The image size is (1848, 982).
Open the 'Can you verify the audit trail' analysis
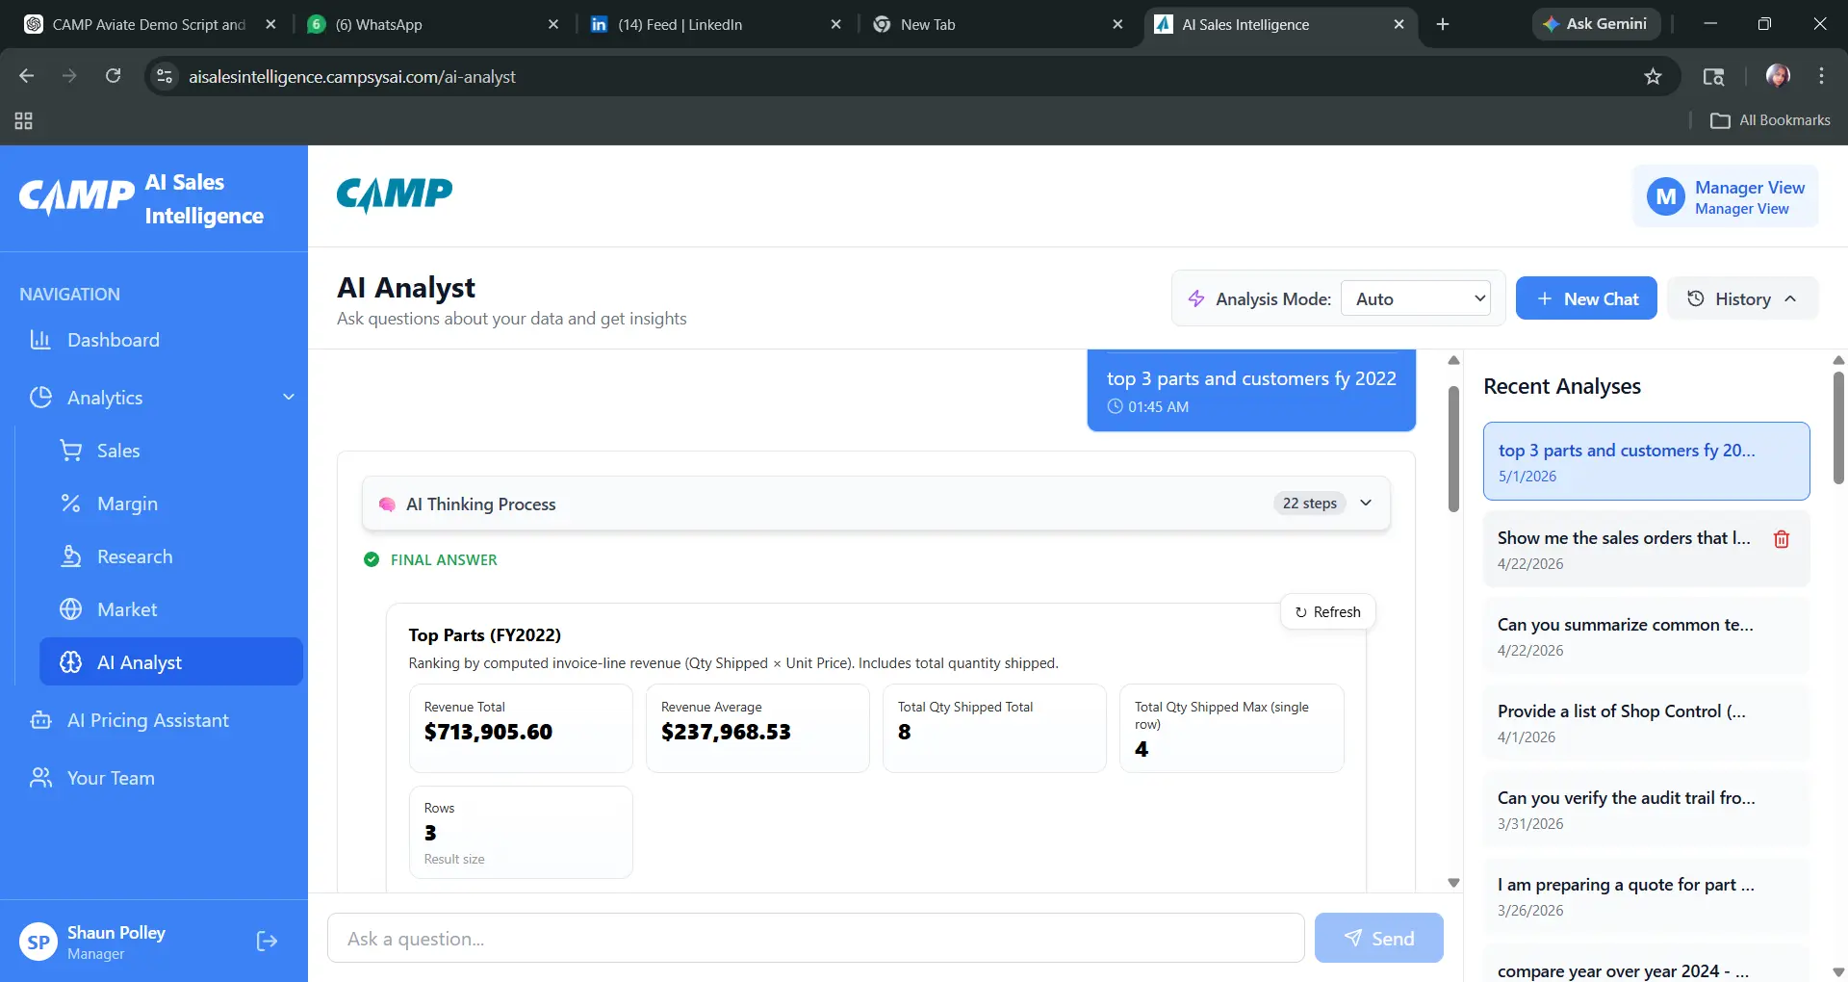point(1646,809)
